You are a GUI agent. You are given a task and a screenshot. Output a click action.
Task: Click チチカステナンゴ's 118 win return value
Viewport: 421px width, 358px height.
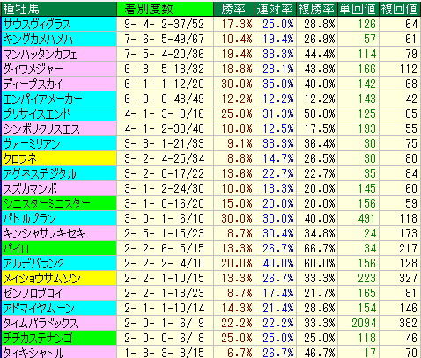pyautogui.click(x=366, y=338)
